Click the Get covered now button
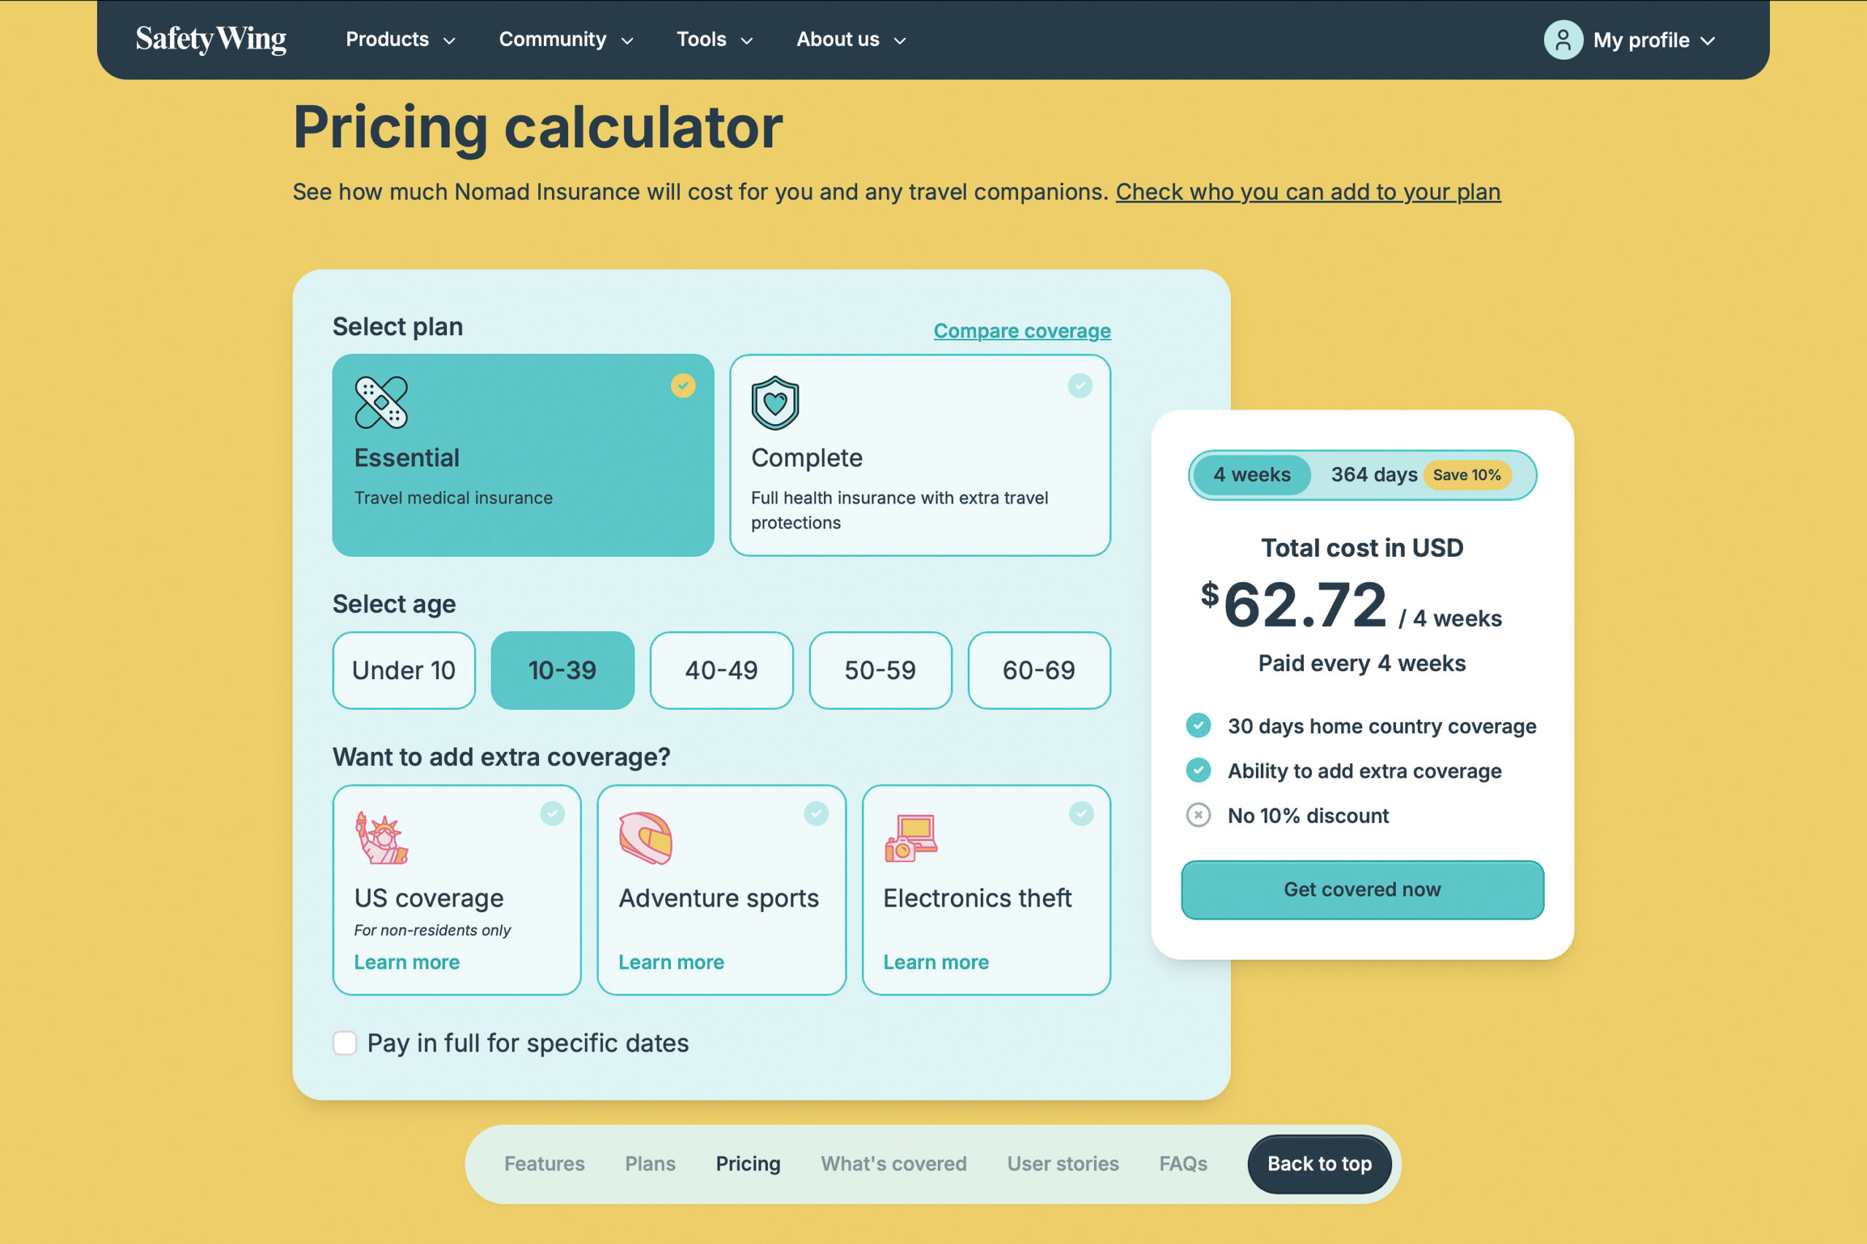The width and height of the screenshot is (1867, 1244). coord(1362,889)
